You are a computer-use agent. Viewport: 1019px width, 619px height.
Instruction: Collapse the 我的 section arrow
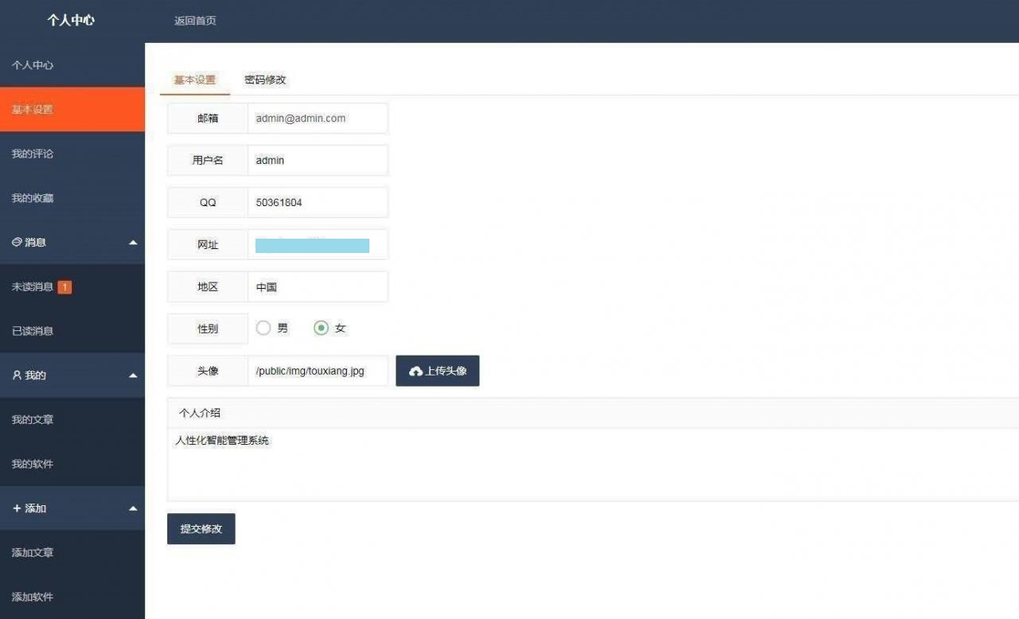click(133, 376)
